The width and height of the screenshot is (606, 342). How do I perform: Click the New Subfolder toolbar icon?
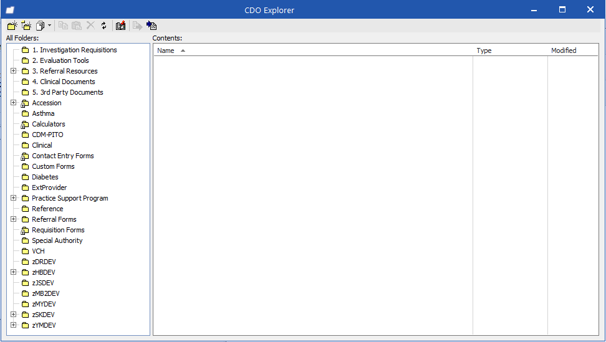coord(26,26)
